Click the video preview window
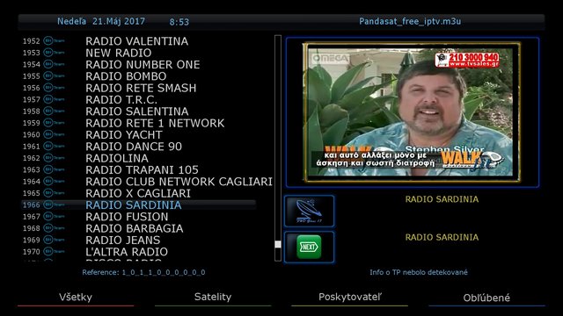The width and height of the screenshot is (563, 316). (413, 112)
